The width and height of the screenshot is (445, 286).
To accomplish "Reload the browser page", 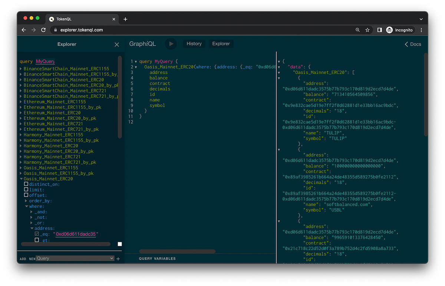I will 43,30.
